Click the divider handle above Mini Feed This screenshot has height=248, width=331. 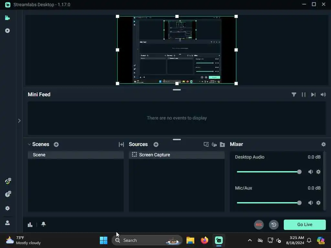177,90
